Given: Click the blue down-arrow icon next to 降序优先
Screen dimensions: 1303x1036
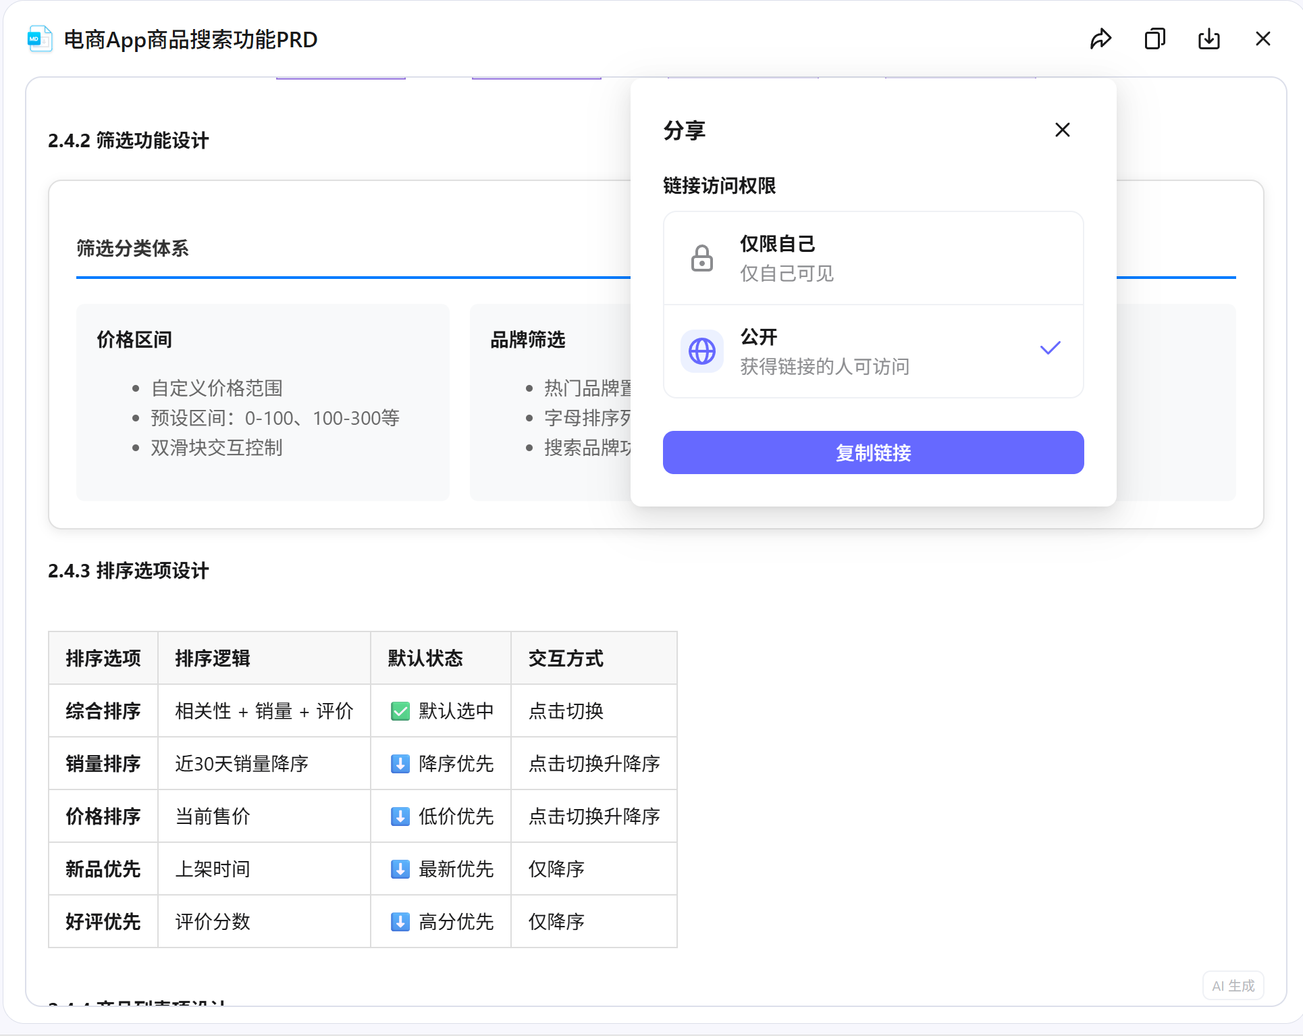Looking at the screenshot, I should 400,764.
